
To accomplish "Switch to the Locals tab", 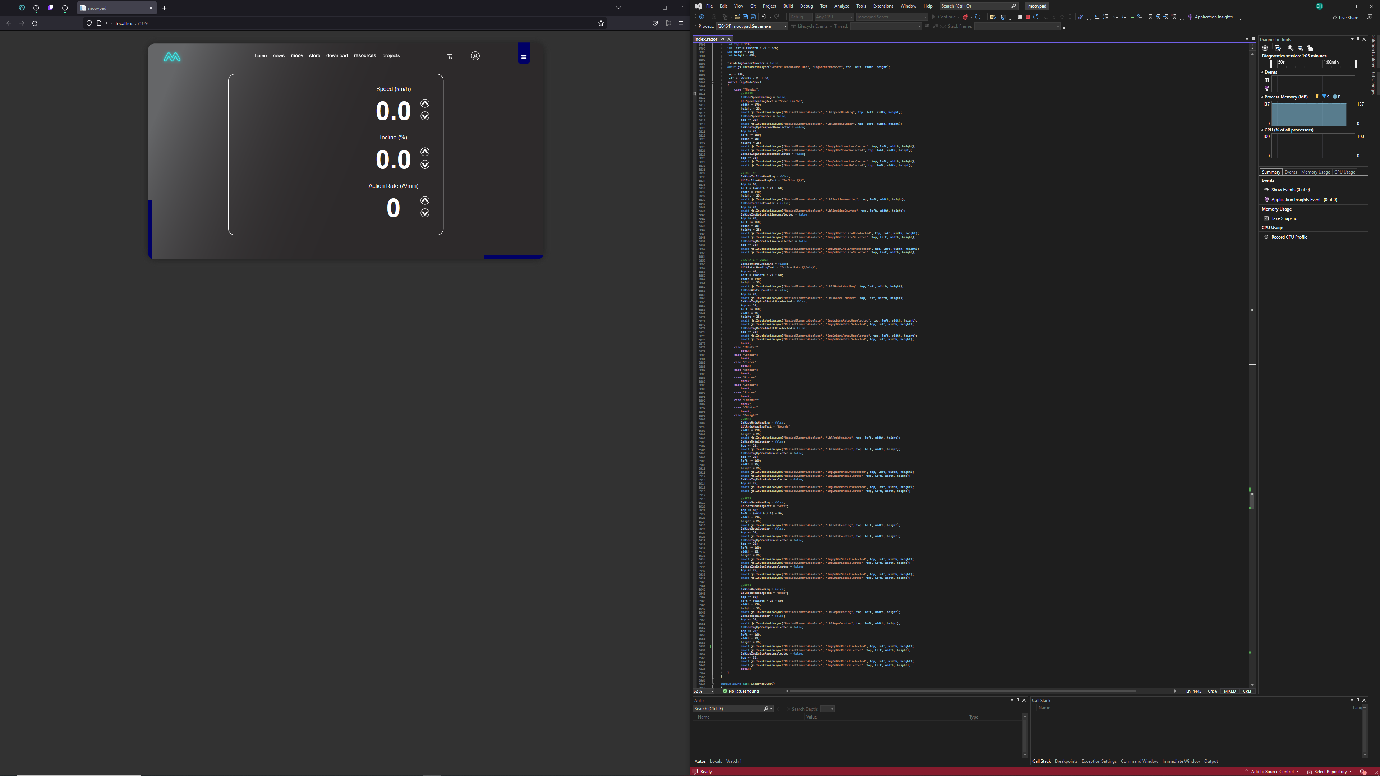I will click(x=716, y=761).
